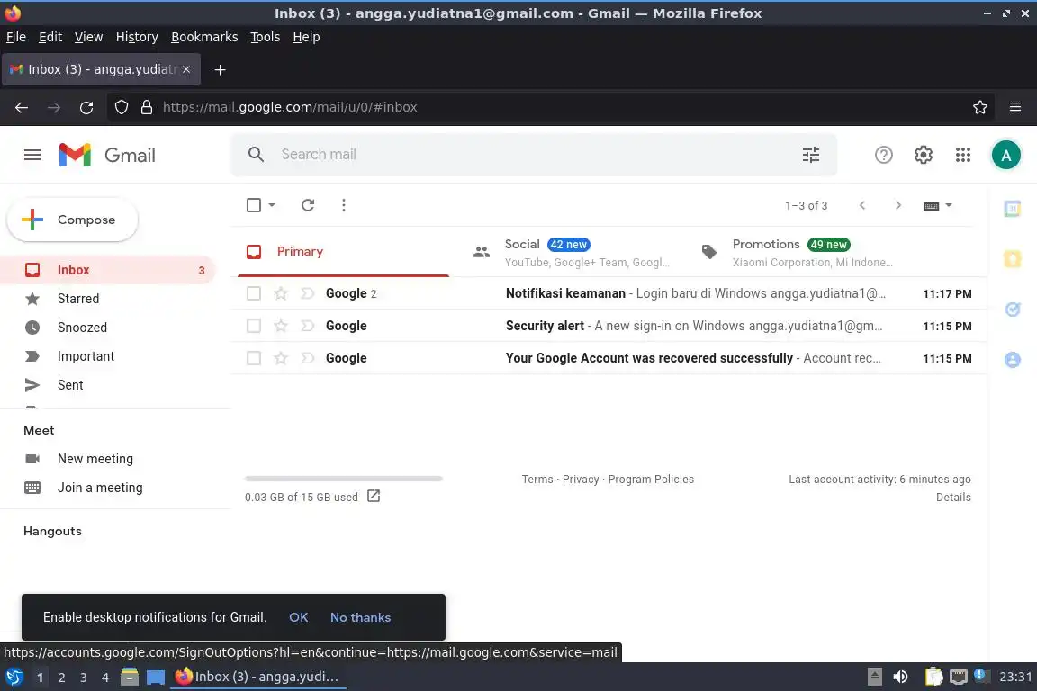Open the Privacy link
Screen dimensions: 1037x691
tap(581, 480)
